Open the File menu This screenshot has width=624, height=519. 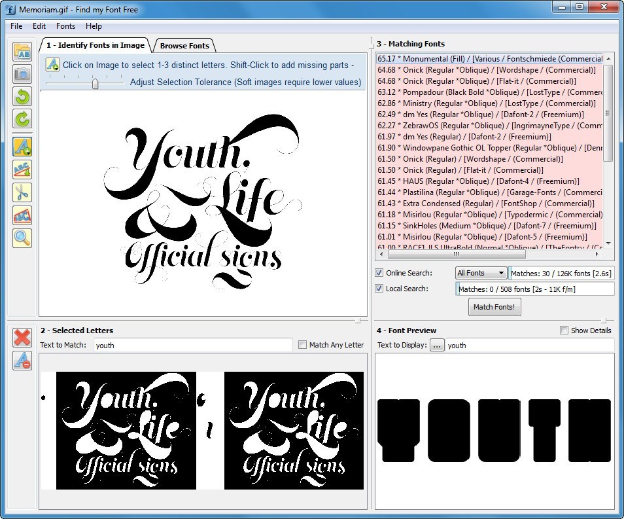pyautogui.click(x=16, y=26)
